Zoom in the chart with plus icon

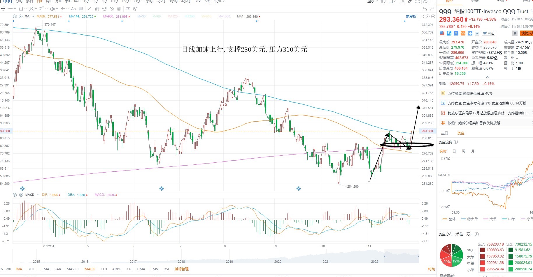pyautogui.click(x=433, y=17)
